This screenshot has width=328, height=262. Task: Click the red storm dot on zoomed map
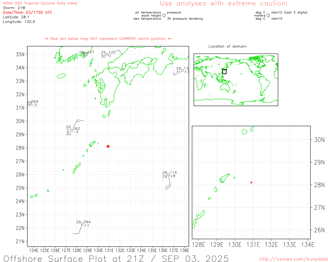point(251,182)
